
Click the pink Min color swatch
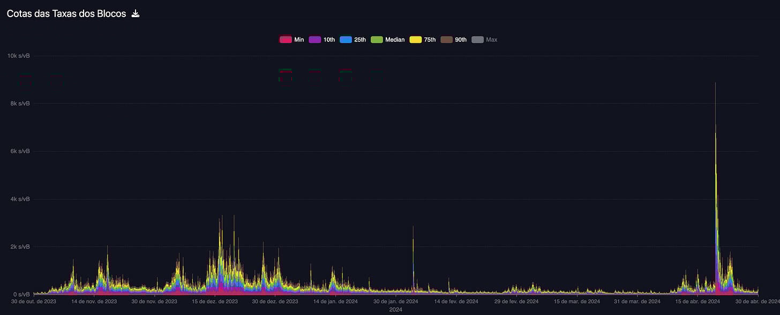pyautogui.click(x=286, y=40)
